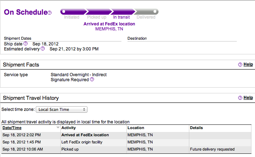Open Help link in Shipment Travel History
This screenshot has height=157, width=255.
(x=248, y=98)
